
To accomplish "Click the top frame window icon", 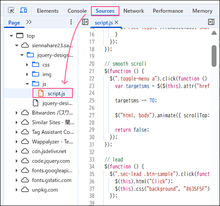I will [20, 35].
